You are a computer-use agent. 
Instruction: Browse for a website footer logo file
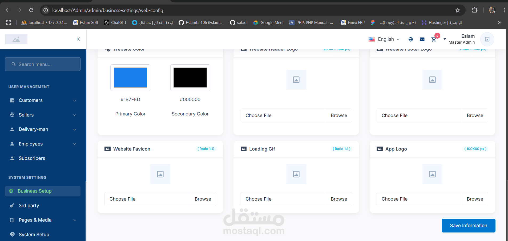475,115
